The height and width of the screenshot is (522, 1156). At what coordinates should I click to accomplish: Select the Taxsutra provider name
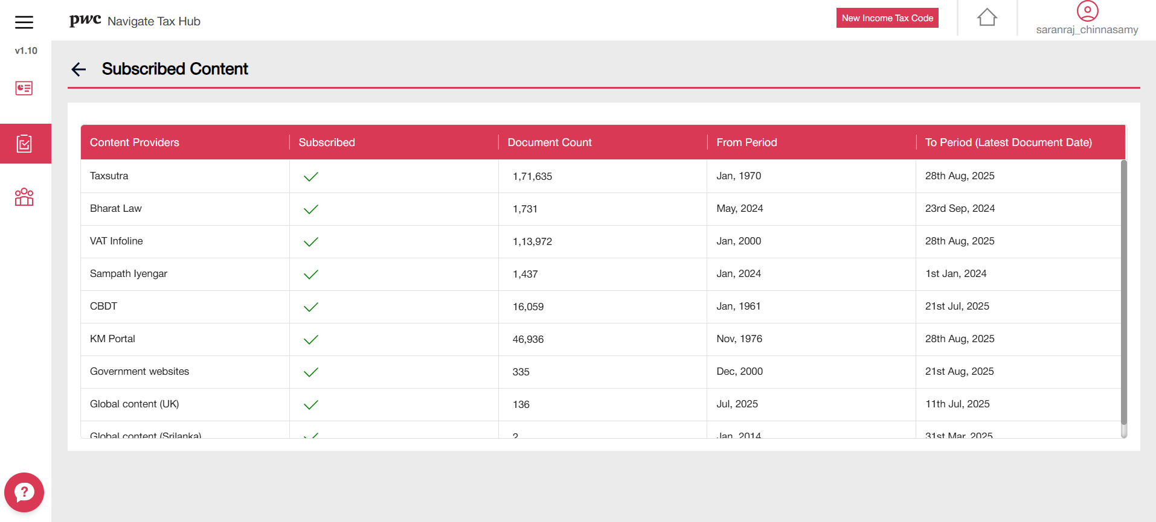pos(109,176)
